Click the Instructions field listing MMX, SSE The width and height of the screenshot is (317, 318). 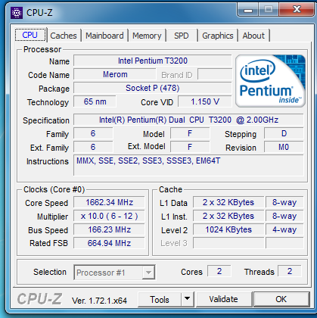pos(188,165)
